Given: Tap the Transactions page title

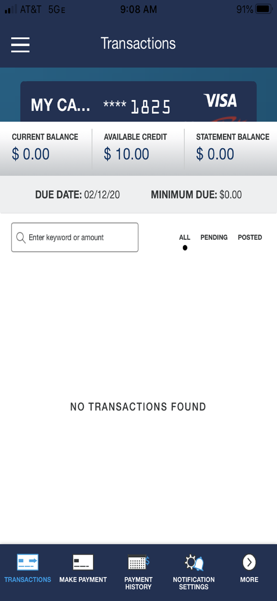Looking at the screenshot, I should click(x=138, y=43).
